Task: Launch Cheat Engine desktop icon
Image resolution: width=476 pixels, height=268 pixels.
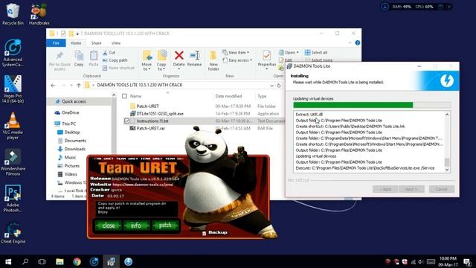Action: (13, 232)
